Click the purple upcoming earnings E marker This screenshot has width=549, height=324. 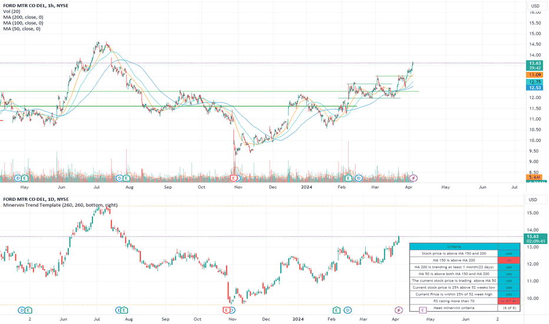coord(422,310)
